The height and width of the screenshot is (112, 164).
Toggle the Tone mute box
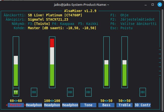click(88, 92)
